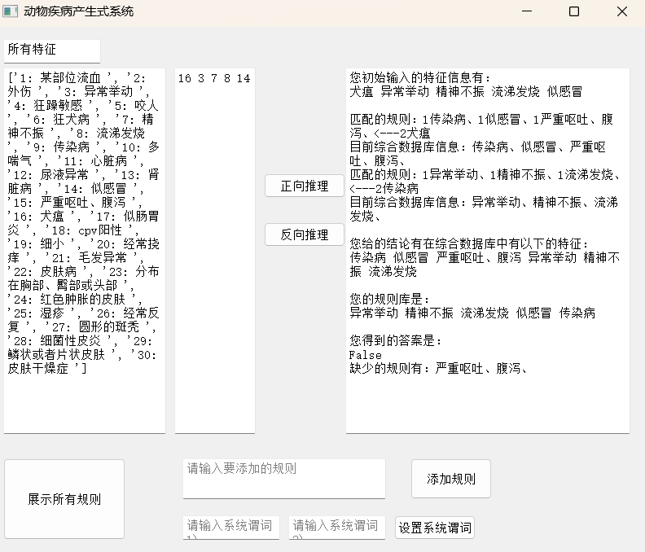Screen dimensions: 645x552
Task: Click the 所有特征 label box
Action: point(52,51)
